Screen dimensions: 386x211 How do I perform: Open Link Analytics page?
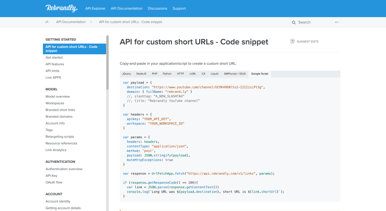[56, 150]
